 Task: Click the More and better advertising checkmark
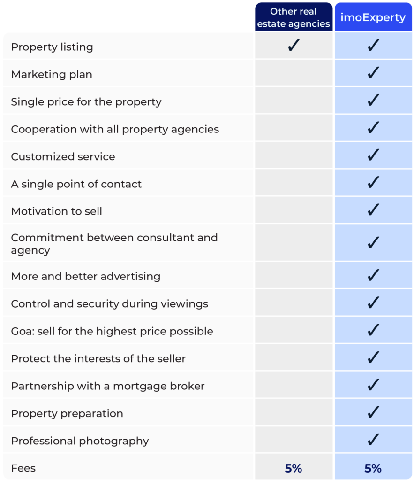click(373, 275)
